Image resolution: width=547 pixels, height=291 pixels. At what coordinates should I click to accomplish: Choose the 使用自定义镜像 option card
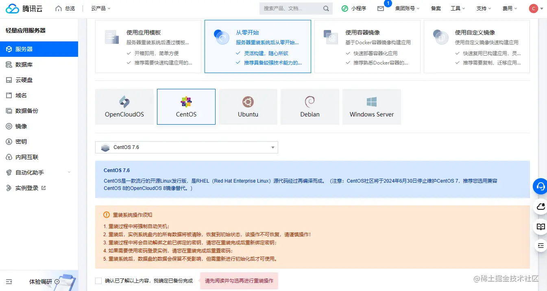click(477, 47)
